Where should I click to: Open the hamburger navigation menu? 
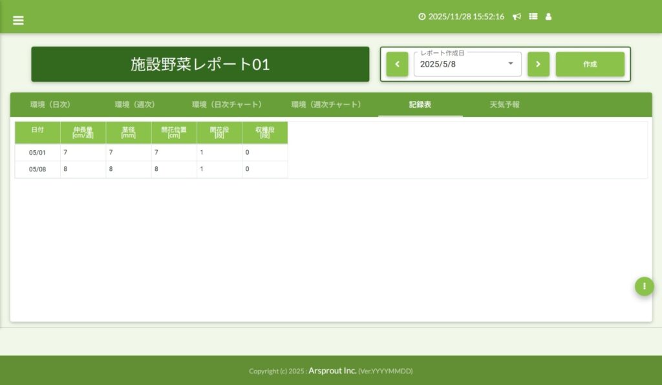tap(18, 20)
